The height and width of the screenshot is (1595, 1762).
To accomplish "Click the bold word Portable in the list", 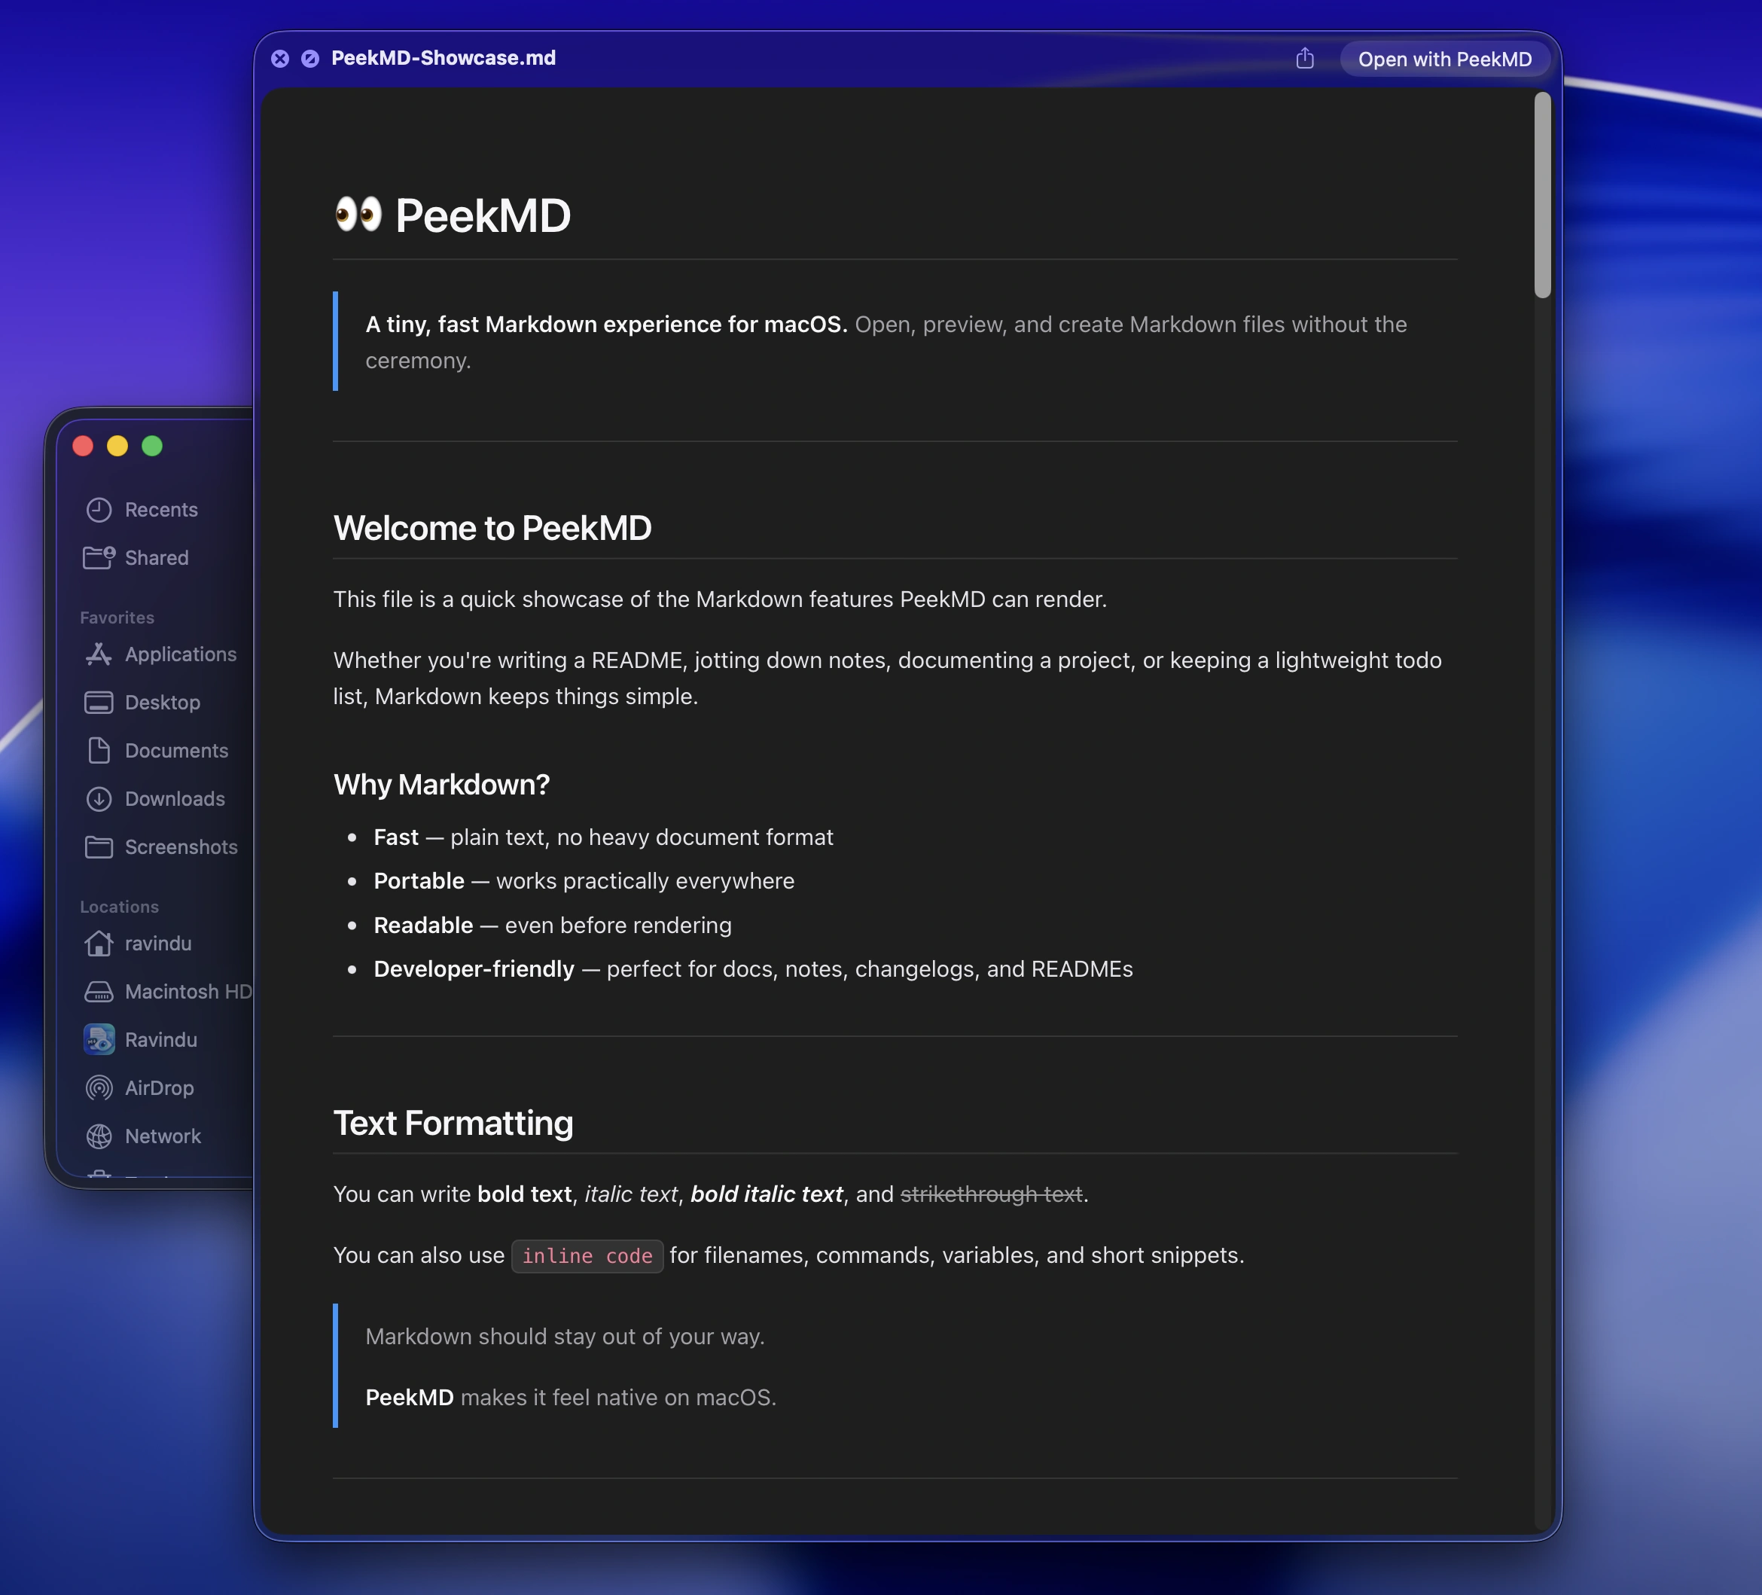I will (419, 880).
